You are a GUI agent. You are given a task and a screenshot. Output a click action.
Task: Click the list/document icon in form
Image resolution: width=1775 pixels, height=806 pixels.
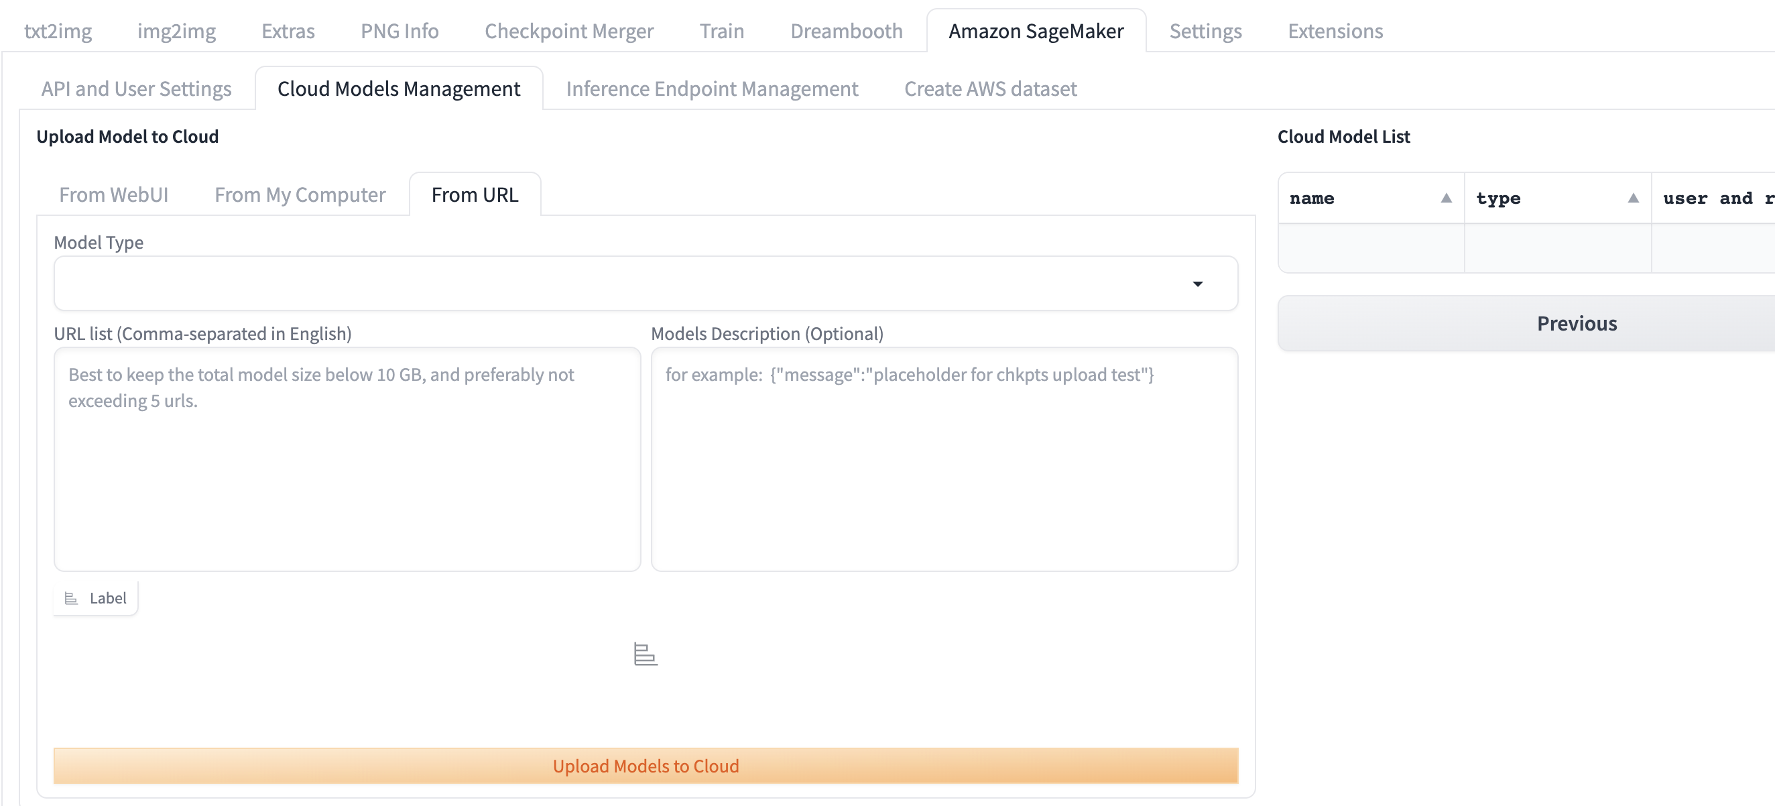pyautogui.click(x=646, y=653)
